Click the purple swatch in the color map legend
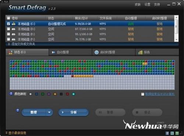 (x=49, y=94)
